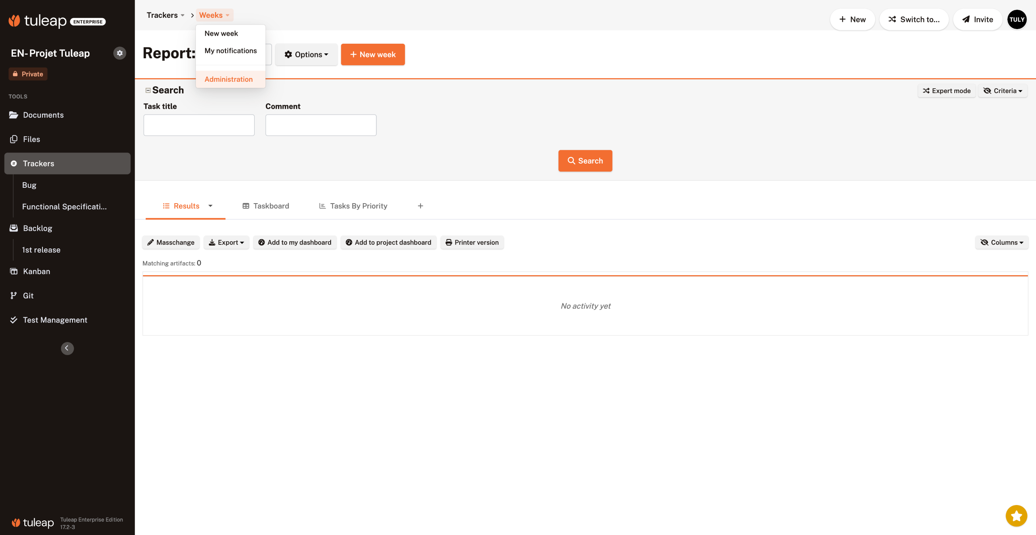
Task: Click the orange Search button
Action: pos(585,161)
